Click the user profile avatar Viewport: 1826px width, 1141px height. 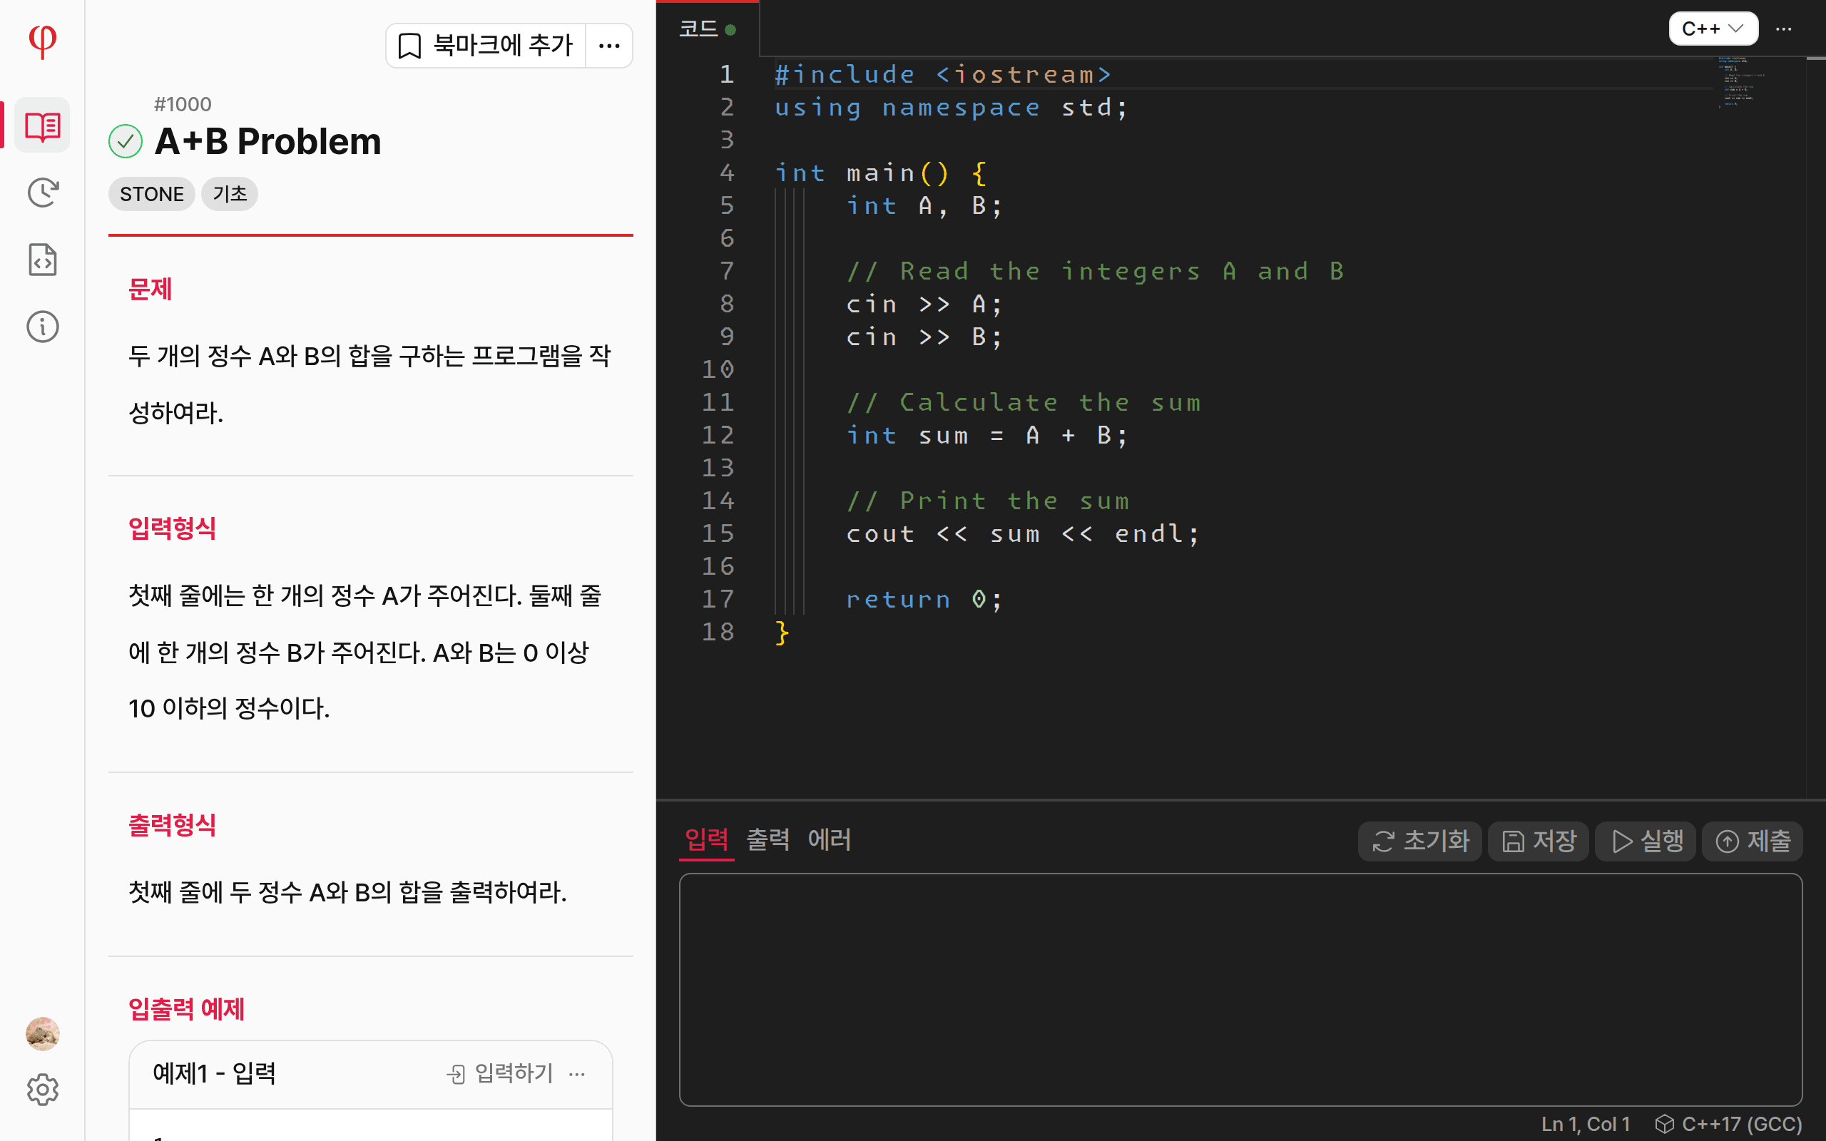pos(42,1033)
